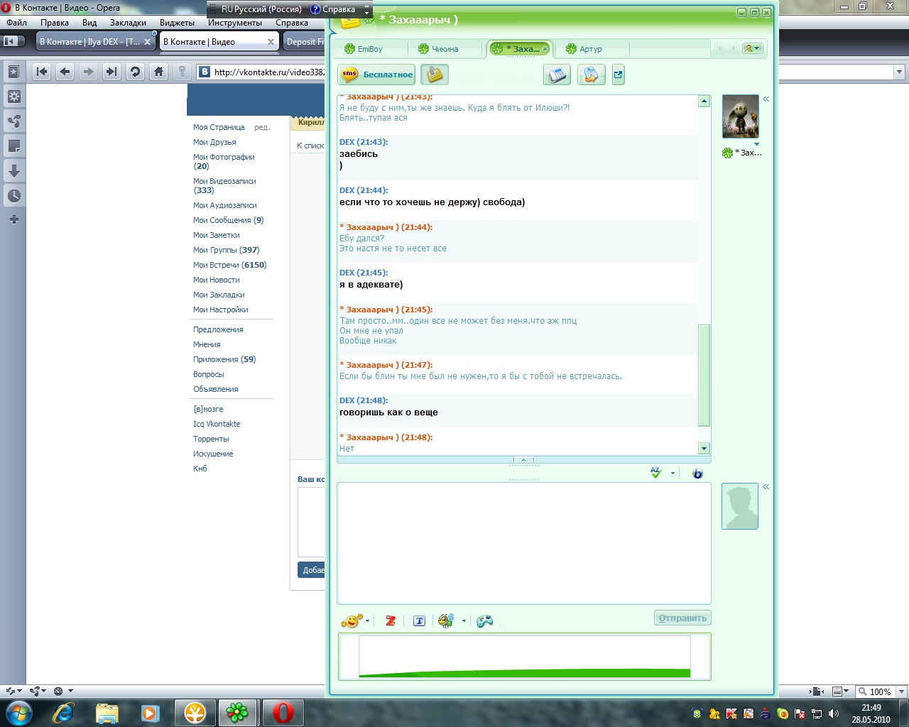The height and width of the screenshot is (727, 909).
Task: Click Opera's fast forward navigation button
Action: pyautogui.click(x=111, y=72)
